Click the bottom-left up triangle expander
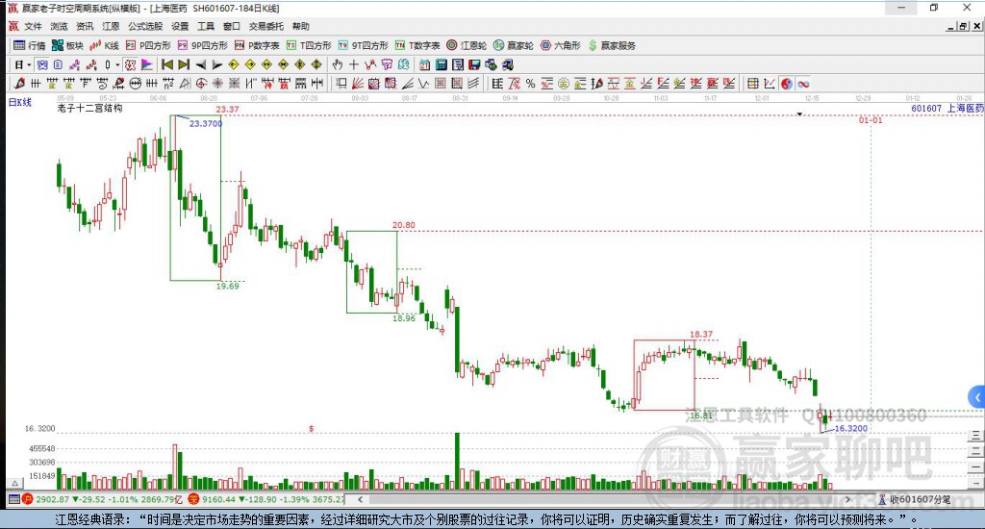Screen dimensions: 985x529 (15, 483)
